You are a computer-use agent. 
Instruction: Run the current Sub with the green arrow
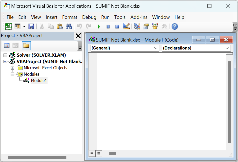[x=99, y=26]
